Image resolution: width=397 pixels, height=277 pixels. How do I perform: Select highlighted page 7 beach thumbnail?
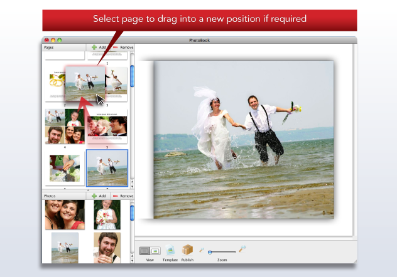coord(107,167)
